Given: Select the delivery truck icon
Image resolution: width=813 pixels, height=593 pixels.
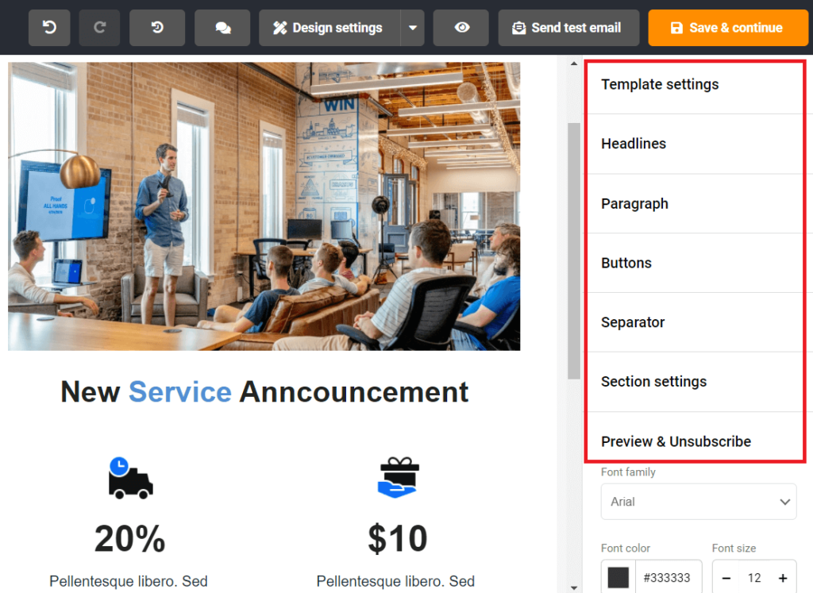Looking at the screenshot, I should coord(130,478).
